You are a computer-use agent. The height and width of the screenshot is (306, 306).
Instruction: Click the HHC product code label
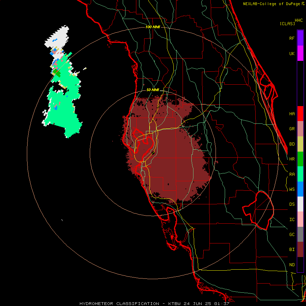(x=299, y=20)
